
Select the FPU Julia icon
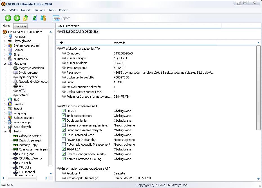(15, 167)
